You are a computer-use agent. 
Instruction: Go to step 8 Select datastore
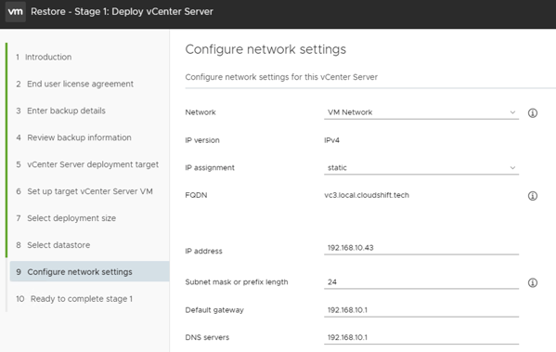point(53,245)
